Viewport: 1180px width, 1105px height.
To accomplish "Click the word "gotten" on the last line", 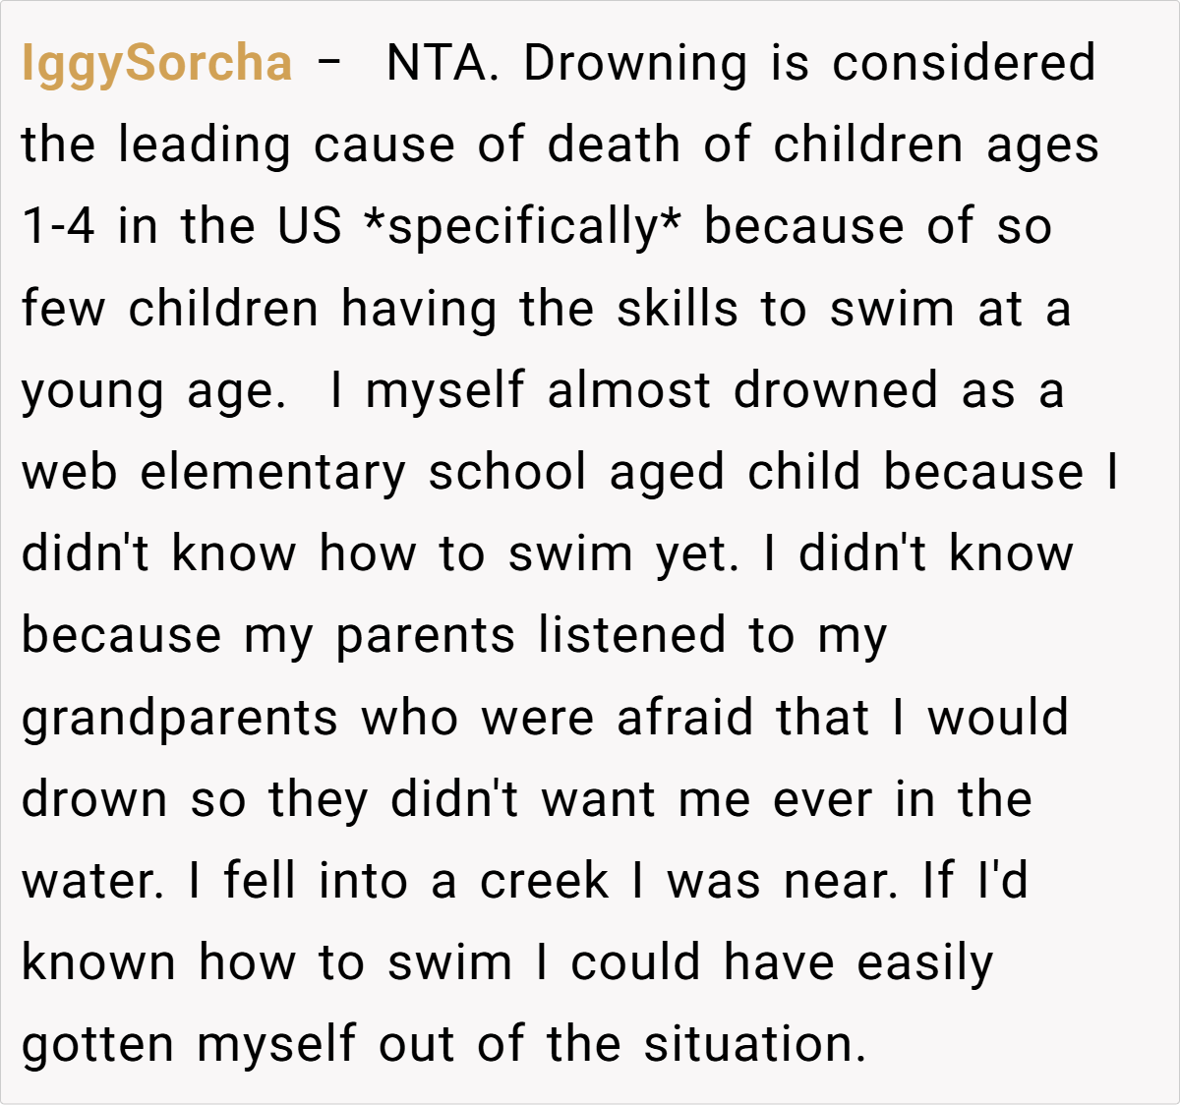I will (97, 1044).
